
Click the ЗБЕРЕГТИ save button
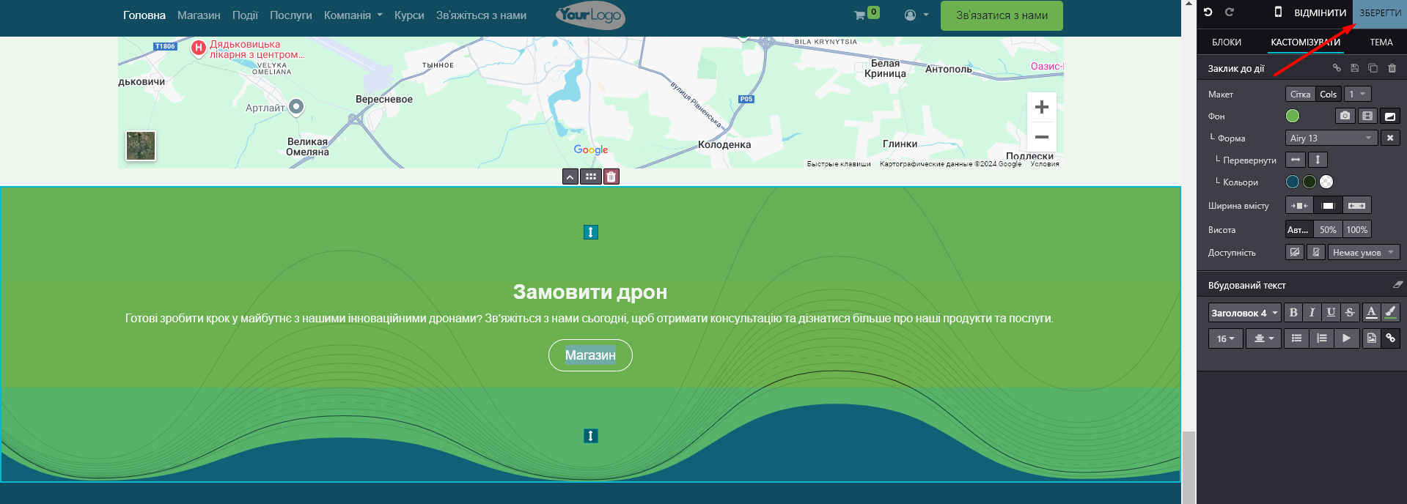(x=1380, y=13)
